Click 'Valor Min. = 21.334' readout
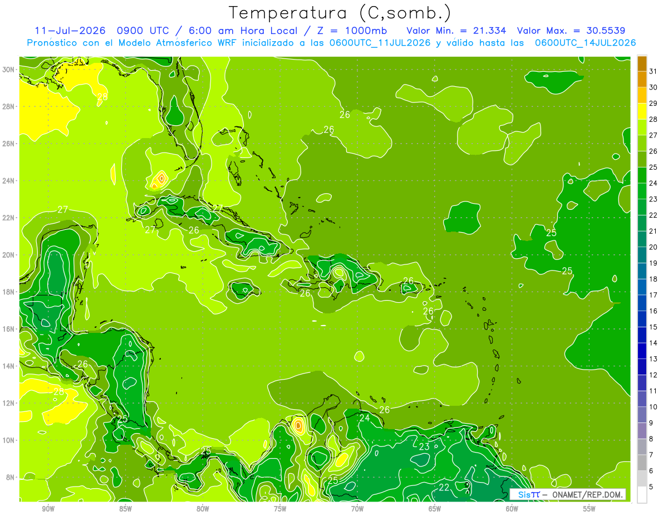Image resolution: width=668 pixels, height=516 pixels. pos(456,31)
